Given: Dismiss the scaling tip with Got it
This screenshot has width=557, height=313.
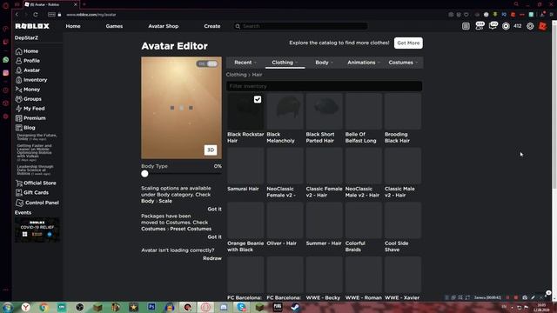Looking at the screenshot, I should (x=214, y=210).
